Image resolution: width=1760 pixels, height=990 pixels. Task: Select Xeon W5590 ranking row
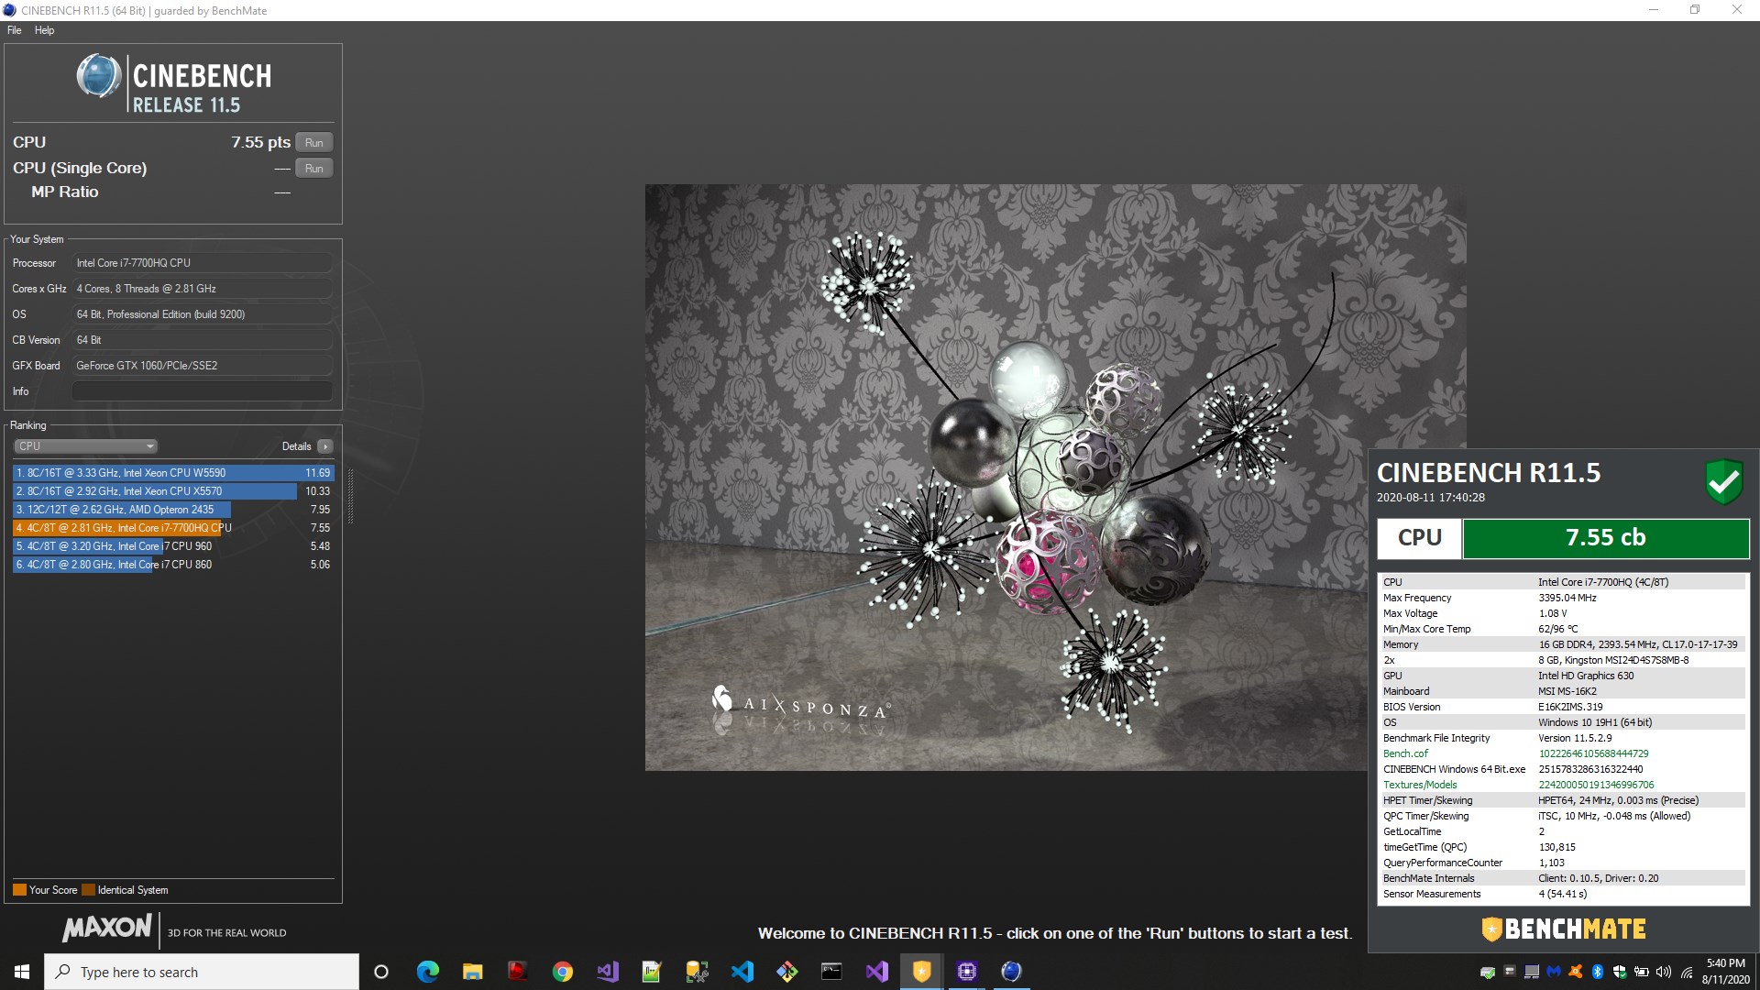[x=173, y=473]
